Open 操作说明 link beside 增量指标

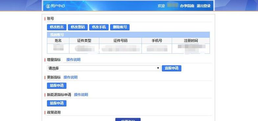(73, 60)
